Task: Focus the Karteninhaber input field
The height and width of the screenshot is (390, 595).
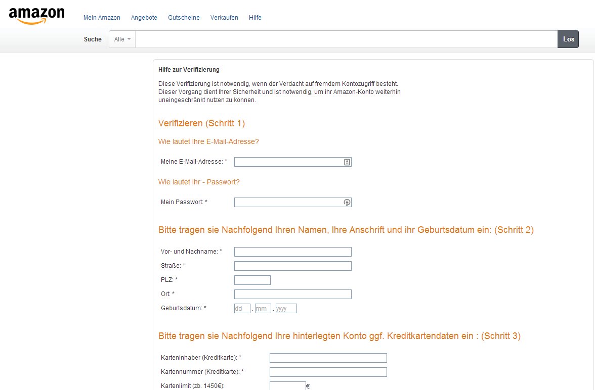Action: (328, 358)
